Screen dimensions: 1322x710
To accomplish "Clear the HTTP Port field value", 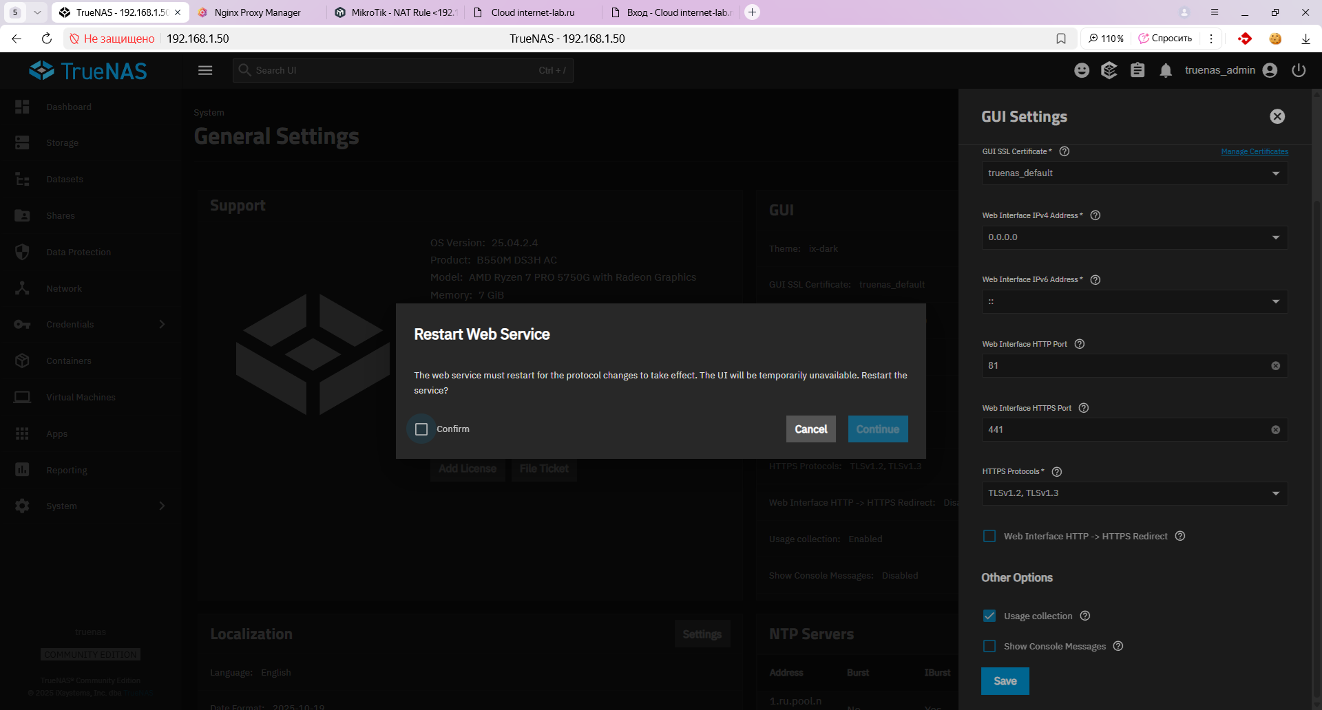I will coord(1275,366).
